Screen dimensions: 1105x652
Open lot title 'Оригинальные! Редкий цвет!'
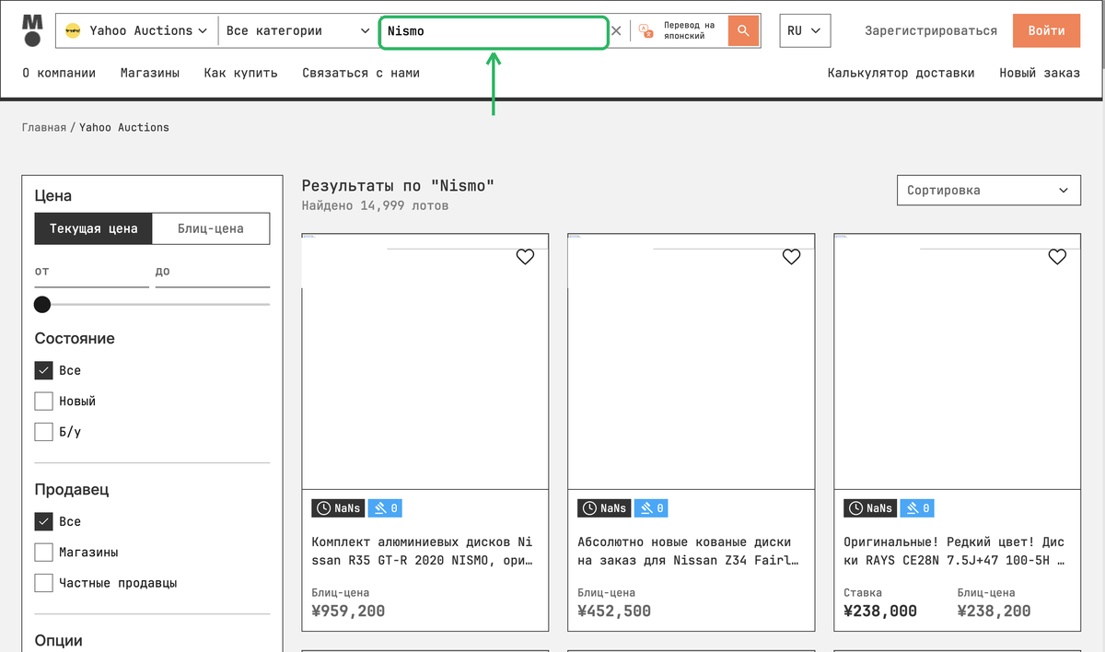click(954, 551)
